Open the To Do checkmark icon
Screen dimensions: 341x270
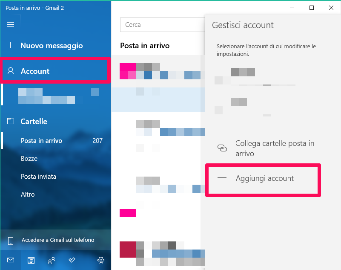(72, 260)
